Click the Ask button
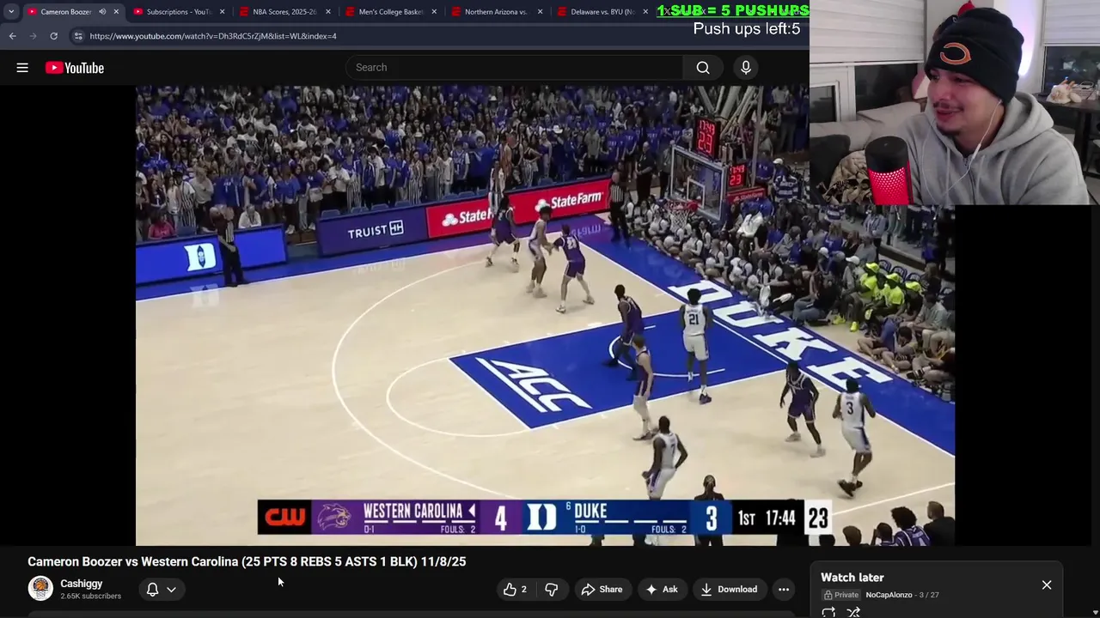The width and height of the screenshot is (1100, 618). [662, 590]
